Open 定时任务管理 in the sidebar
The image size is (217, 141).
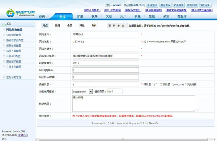(14, 77)
